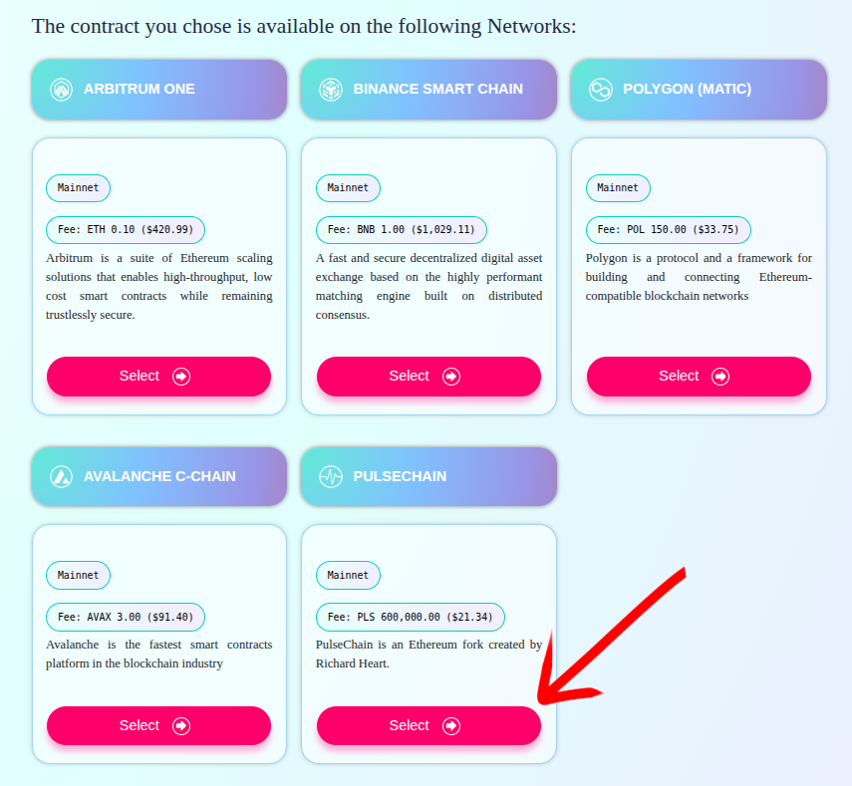Toggle the Mainnet badge on the Arbitrum card
852x786 pixels.
(x=78, y=188)
